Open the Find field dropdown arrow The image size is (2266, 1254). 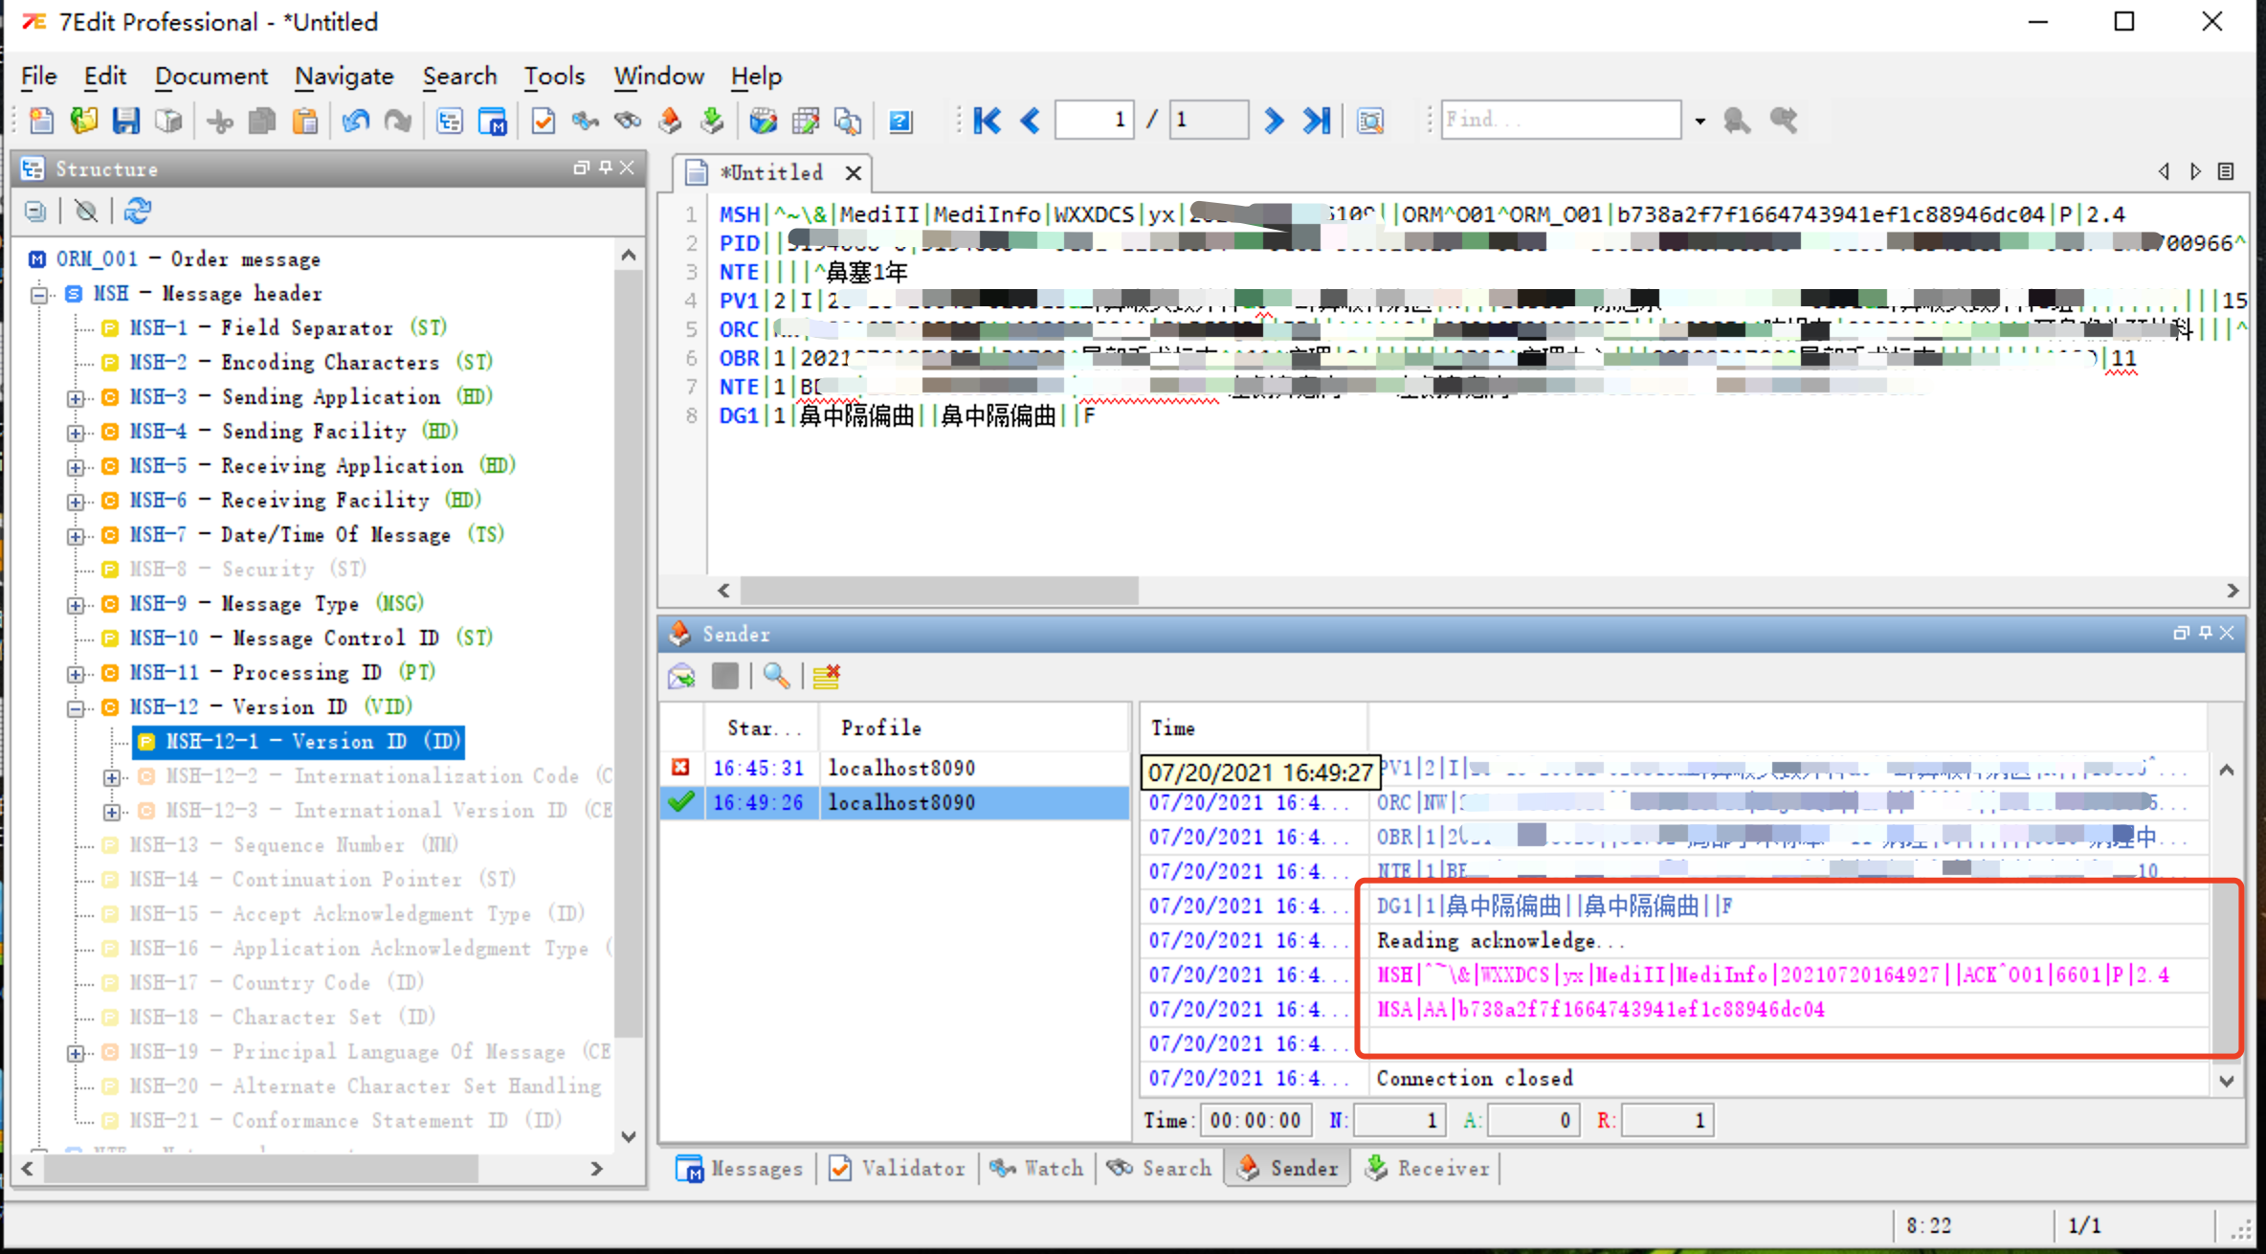[1699, 121]
